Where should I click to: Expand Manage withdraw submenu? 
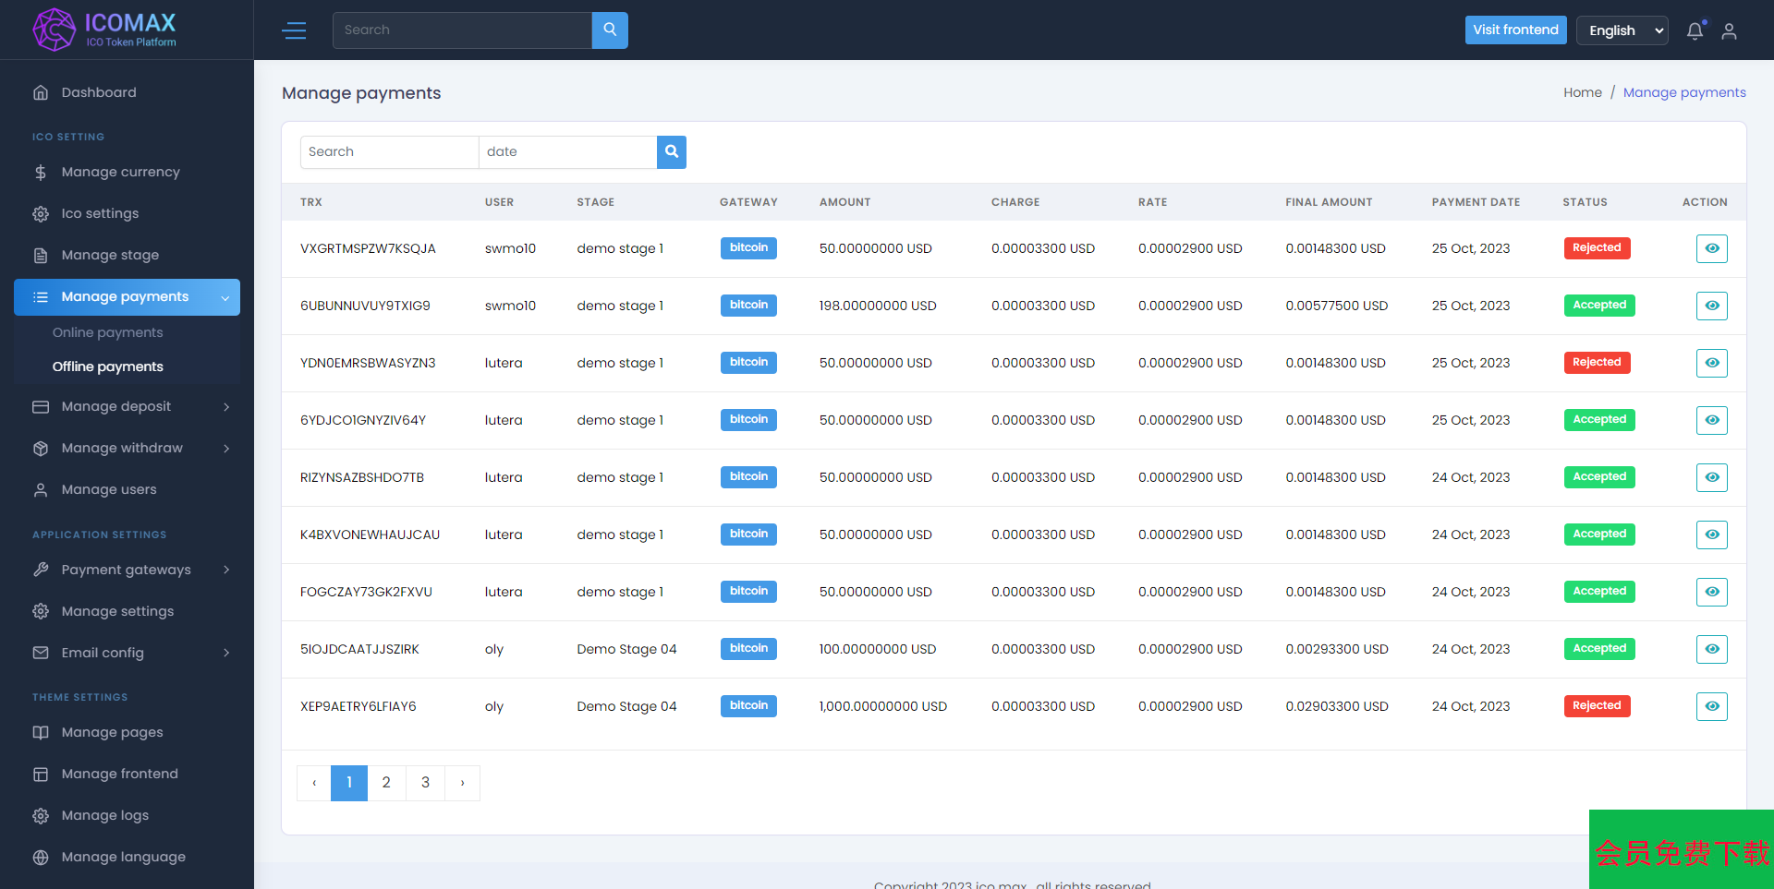click(x=127, y=448)
